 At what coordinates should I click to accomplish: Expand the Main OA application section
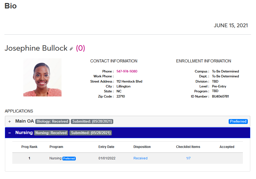tap(10, 121)
